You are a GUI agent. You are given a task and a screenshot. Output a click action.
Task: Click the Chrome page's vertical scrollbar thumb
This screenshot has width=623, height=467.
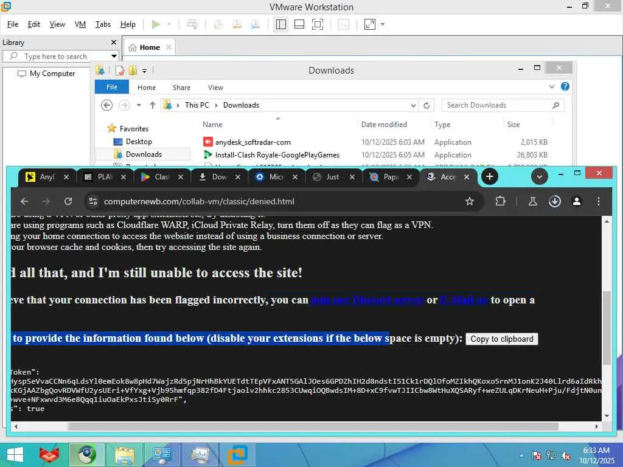607,328
